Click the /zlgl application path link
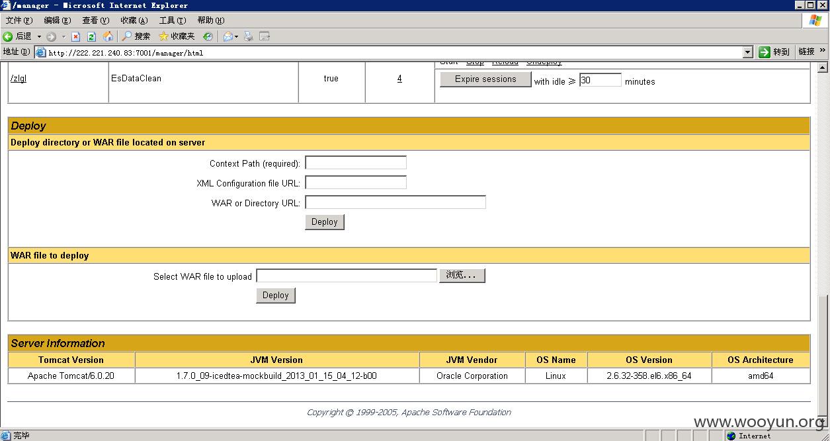Screen dimensions: 830x441 point(19,79)
